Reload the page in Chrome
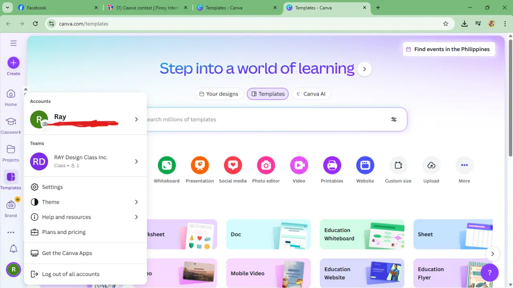 point(35,24)
